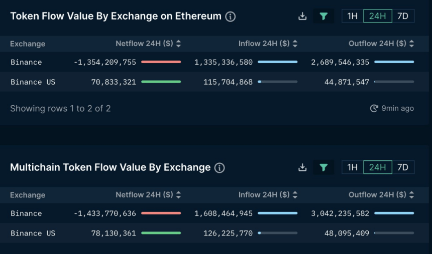Click Binance row name in Ethereum table
Viewport: 432px width, 254px height.
26,62
